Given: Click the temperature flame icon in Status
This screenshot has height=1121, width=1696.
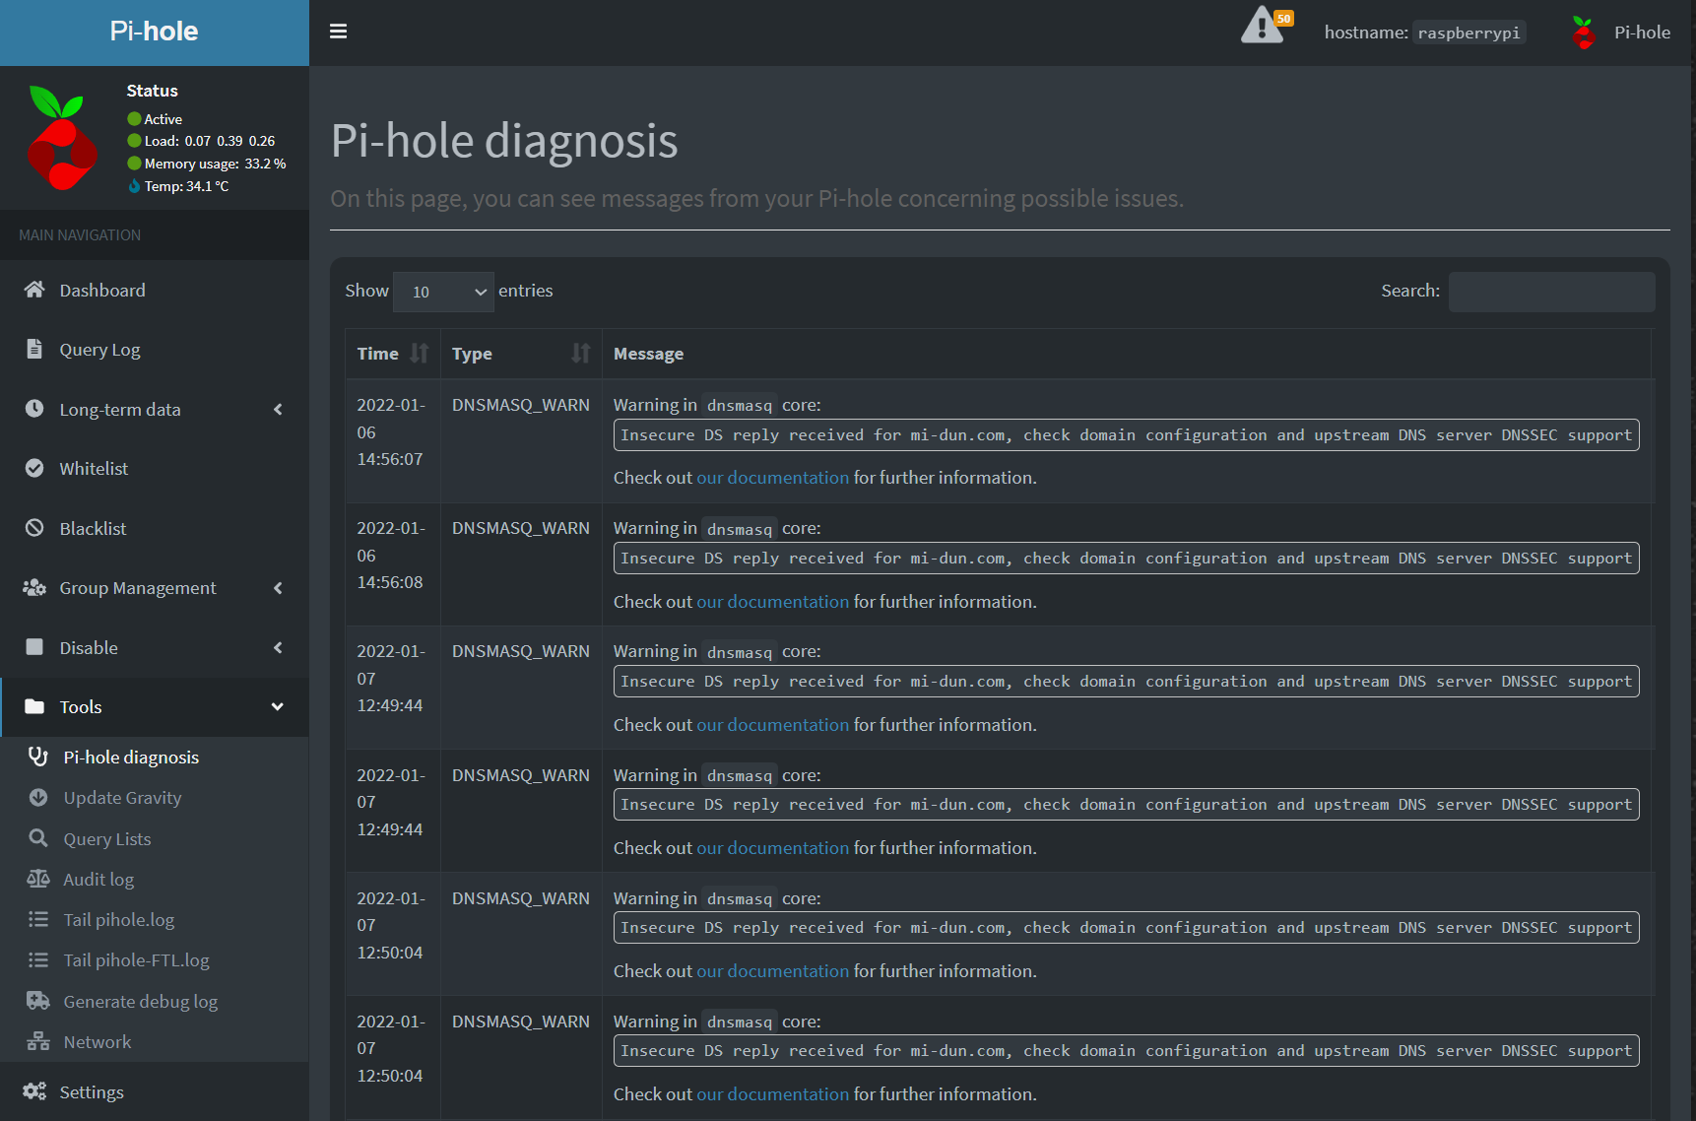Looking at the screenshot, I should click(134, 186).
